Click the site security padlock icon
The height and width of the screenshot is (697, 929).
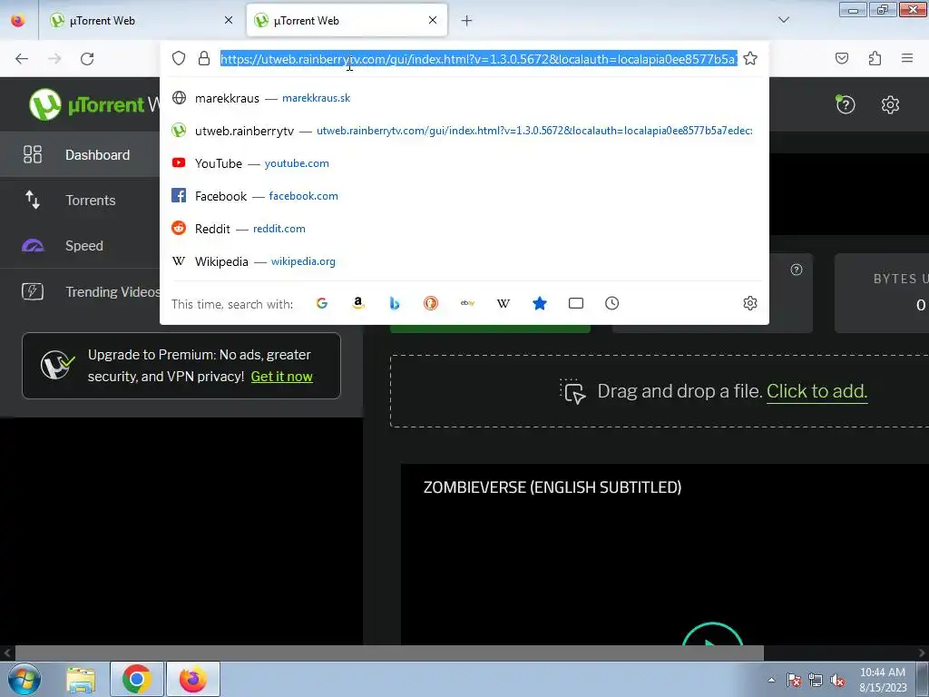(204, 58)
